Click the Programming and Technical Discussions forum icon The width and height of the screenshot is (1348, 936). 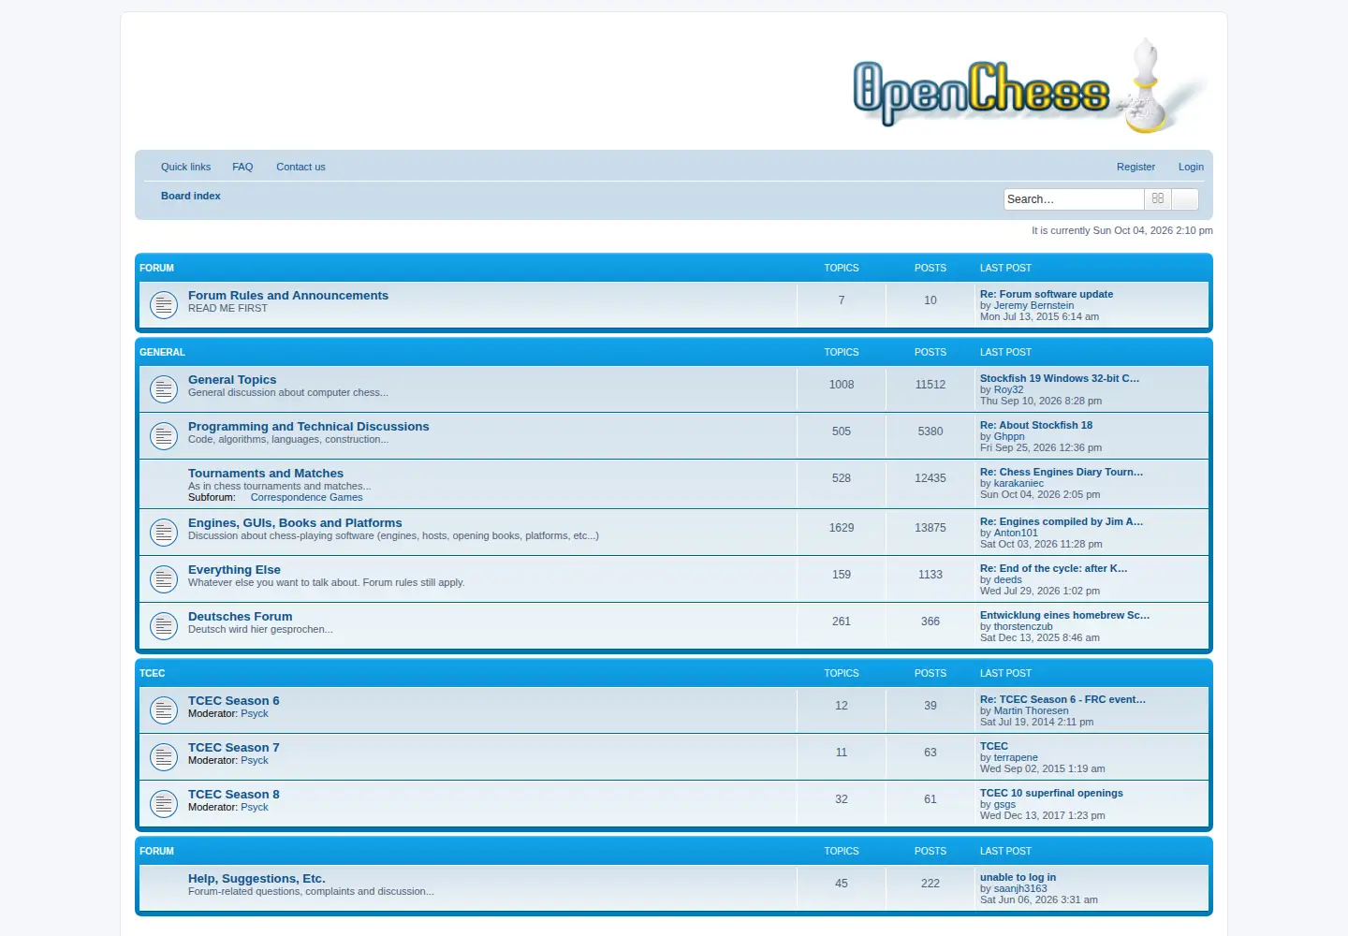(x=164, y=436)
